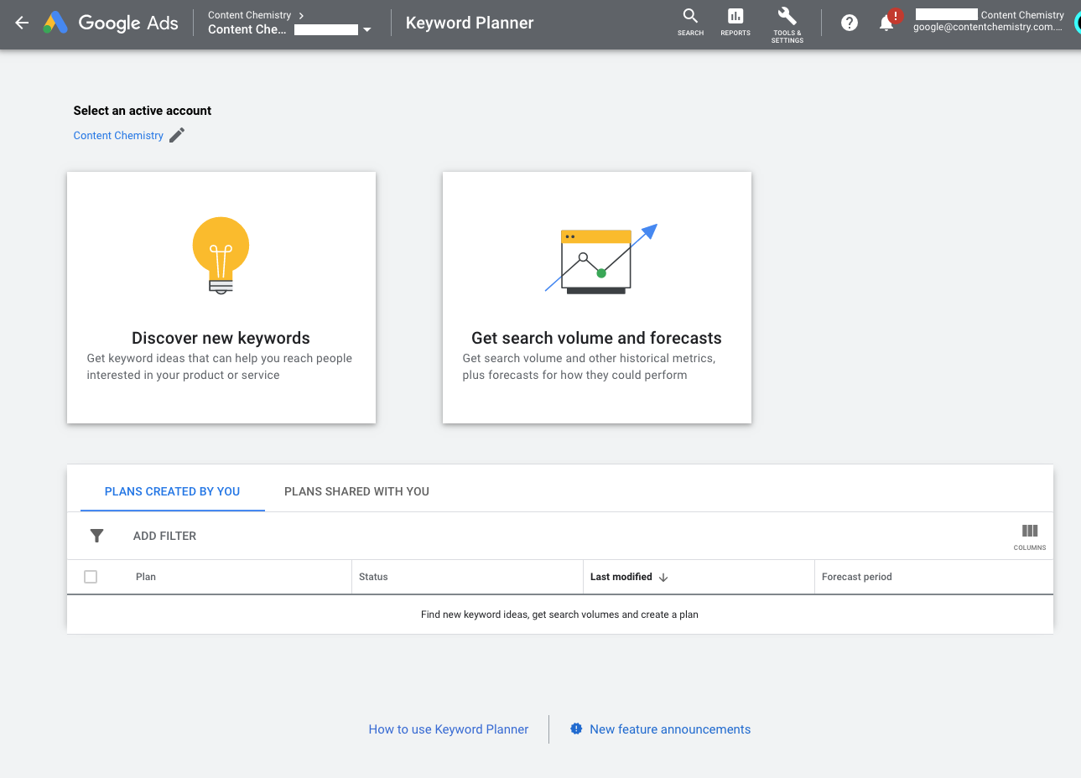Edit active account with pencil icon
The image size is (1081, 778).
point(177,135)
